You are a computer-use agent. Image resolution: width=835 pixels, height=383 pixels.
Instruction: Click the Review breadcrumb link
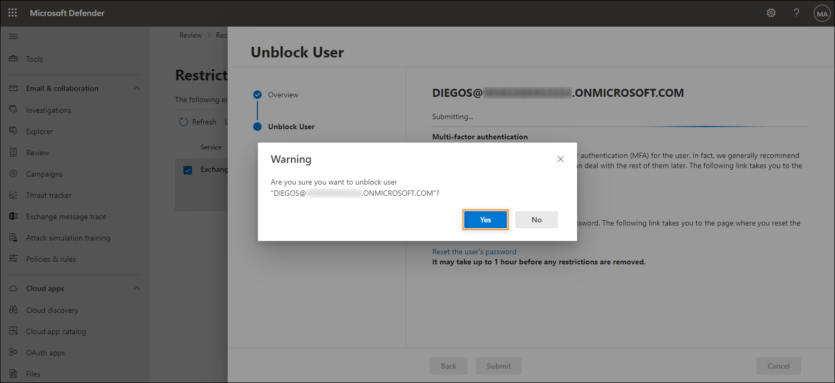[190, 35]
